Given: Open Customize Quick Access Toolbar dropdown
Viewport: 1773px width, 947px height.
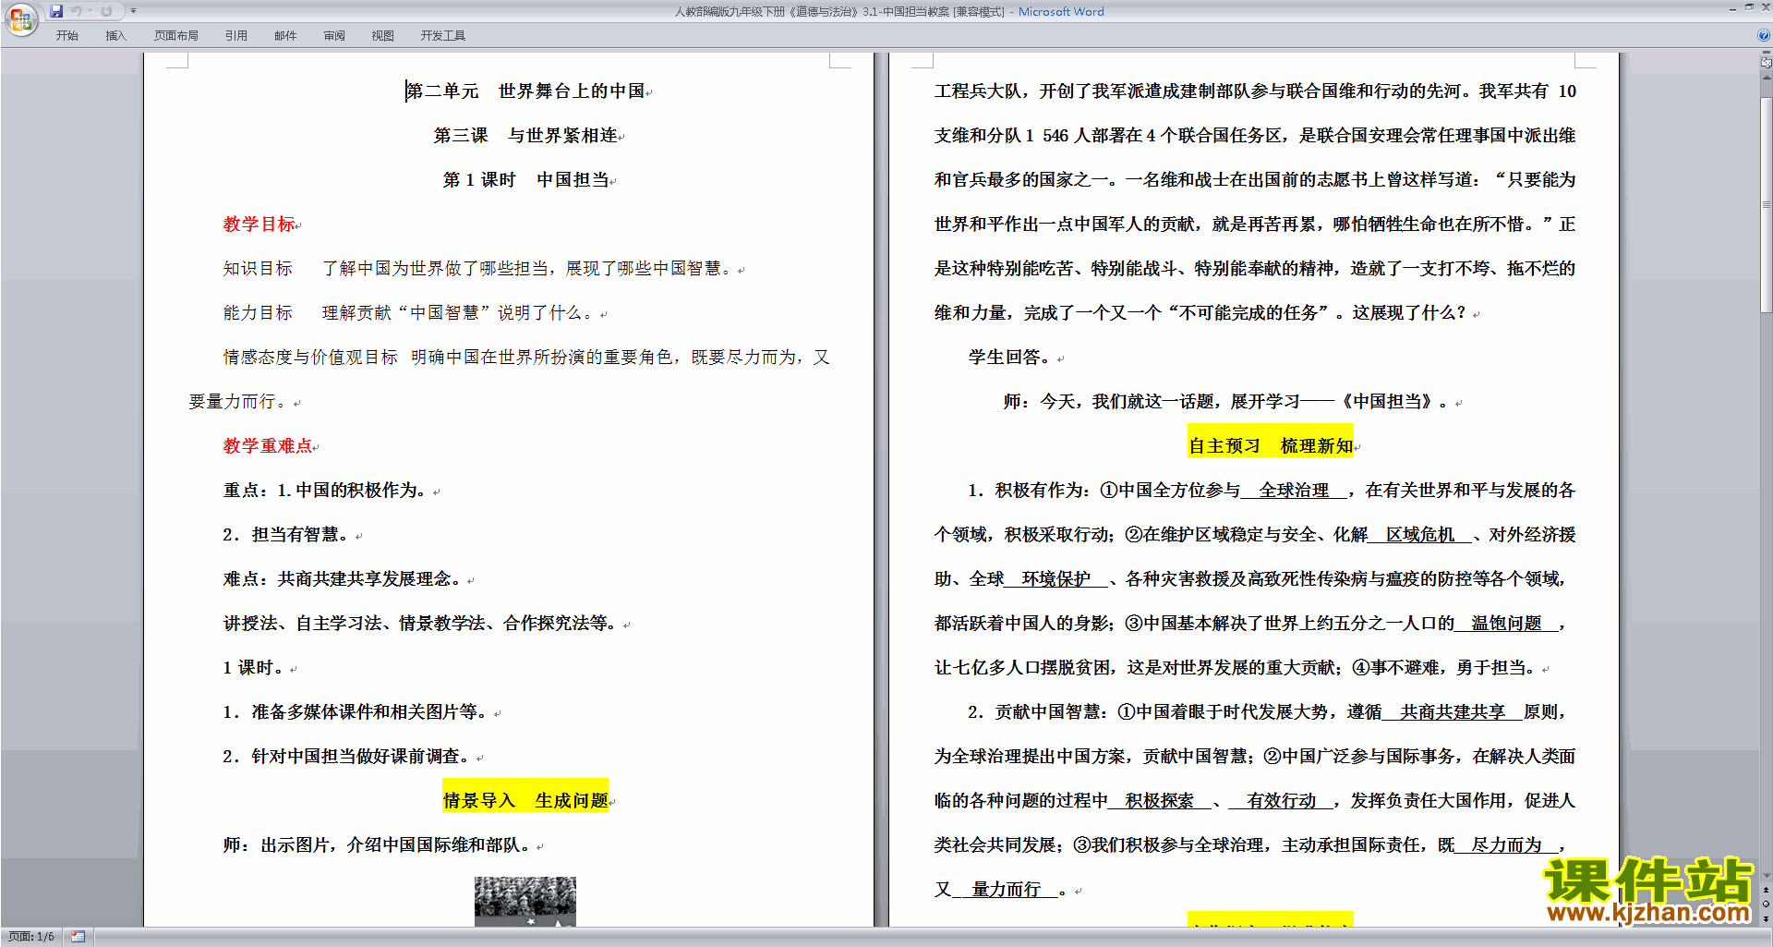Looking at the screenshot, I should point(133,11).
